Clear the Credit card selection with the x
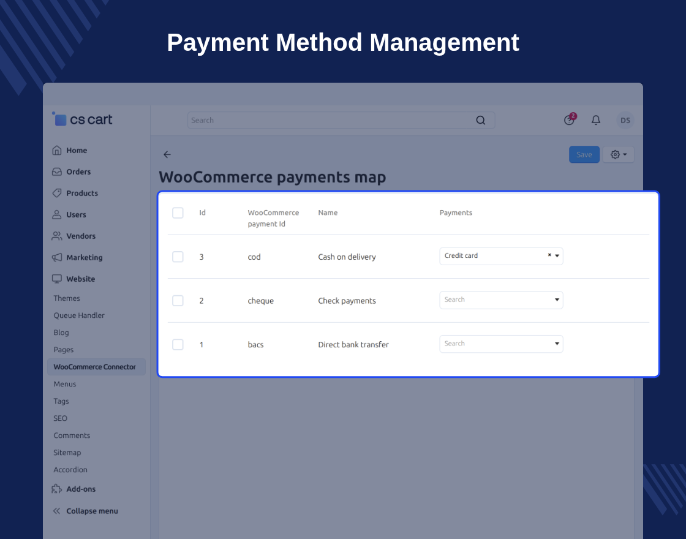The width and height of the screenshot is (686, 539). [x=549, y=255]
